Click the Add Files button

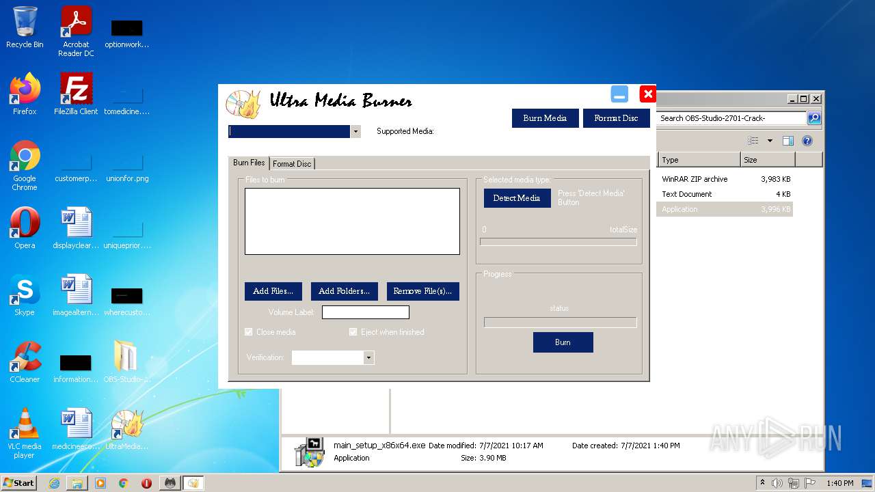coord(273,291)
